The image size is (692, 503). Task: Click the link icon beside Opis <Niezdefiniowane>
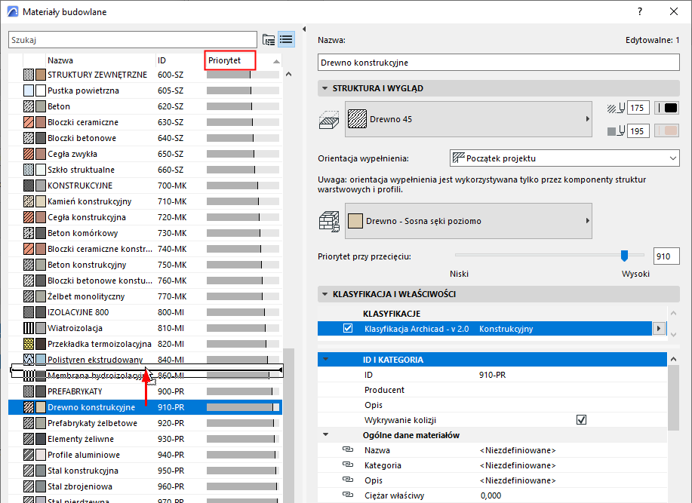[x=348, y=480]
